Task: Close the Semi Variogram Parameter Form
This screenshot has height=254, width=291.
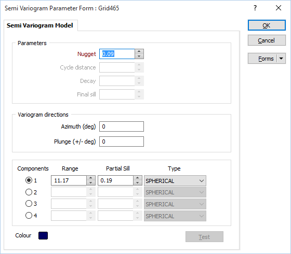Action: tap(279, 8)
